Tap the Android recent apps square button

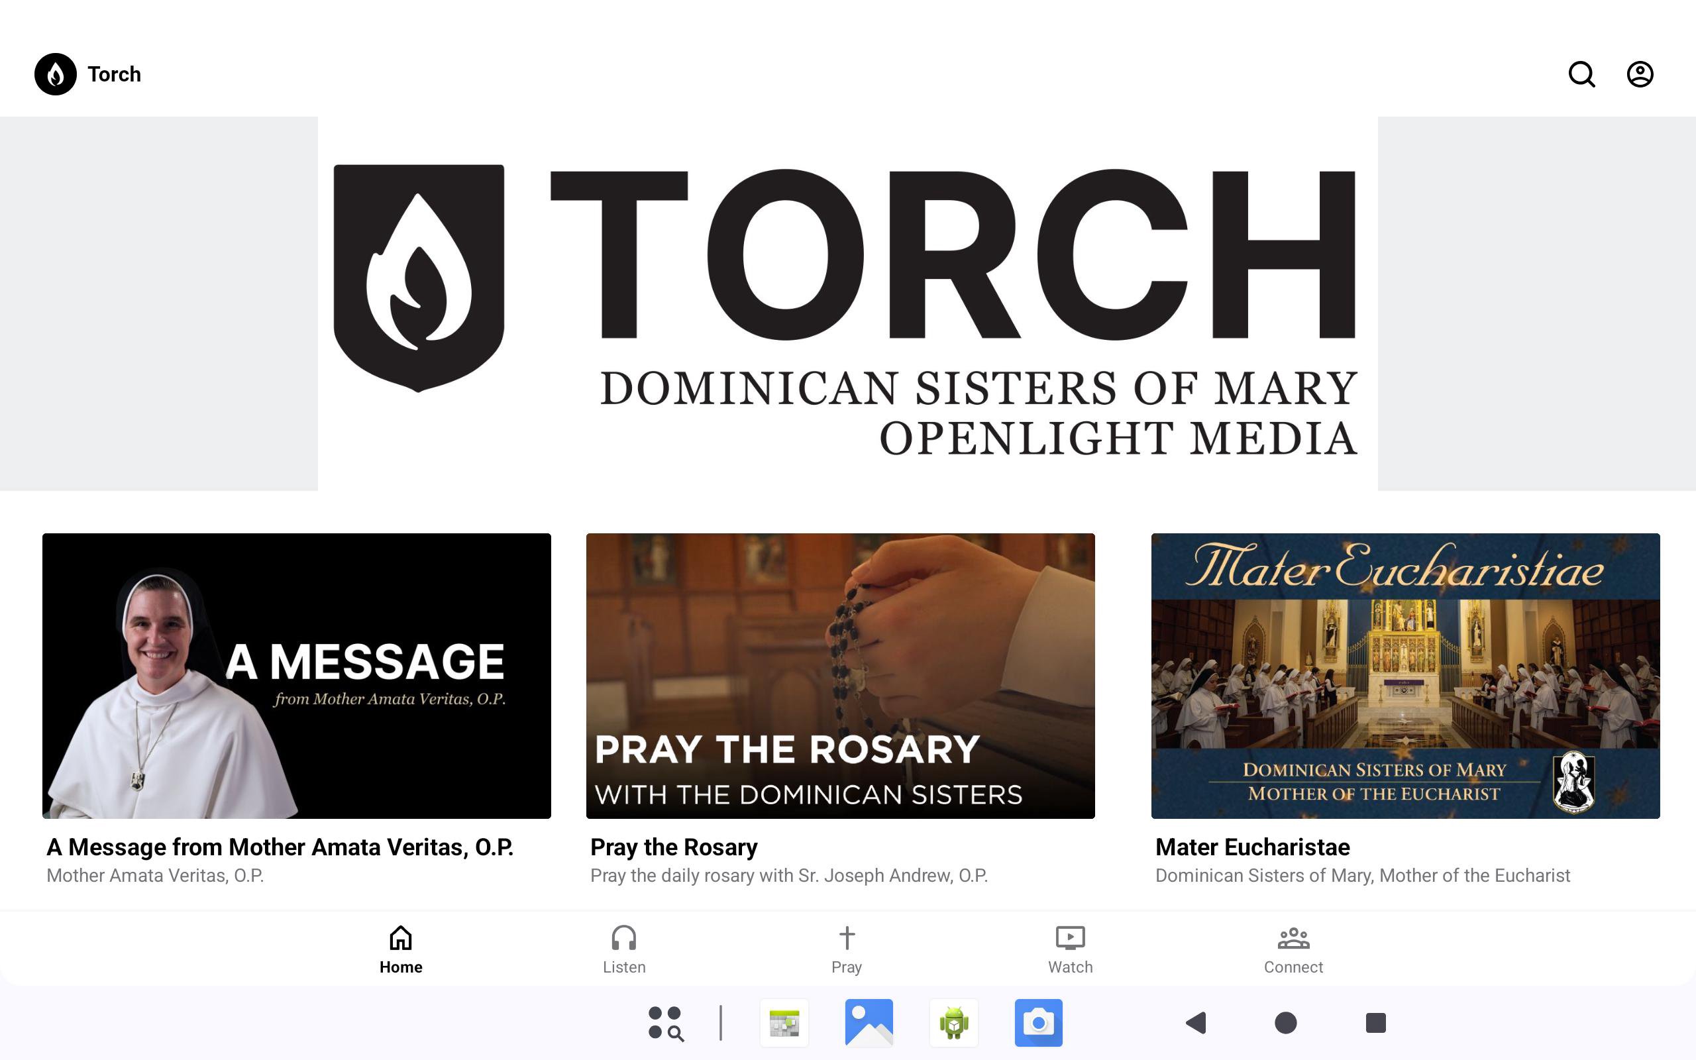(x=1376, y=1023)
